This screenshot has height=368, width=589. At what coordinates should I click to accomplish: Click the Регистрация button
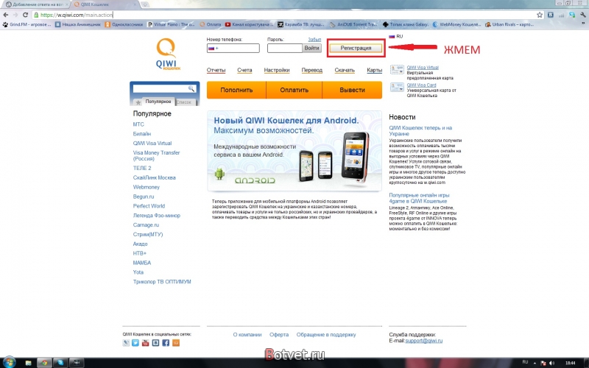(356, 48)
